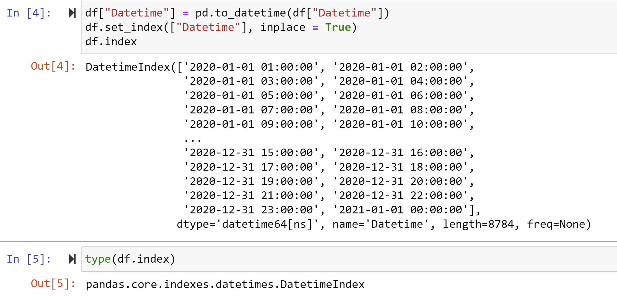617x299 pixels.
Task: Click the In [5] prompt label
Action: tap(29, 259)
